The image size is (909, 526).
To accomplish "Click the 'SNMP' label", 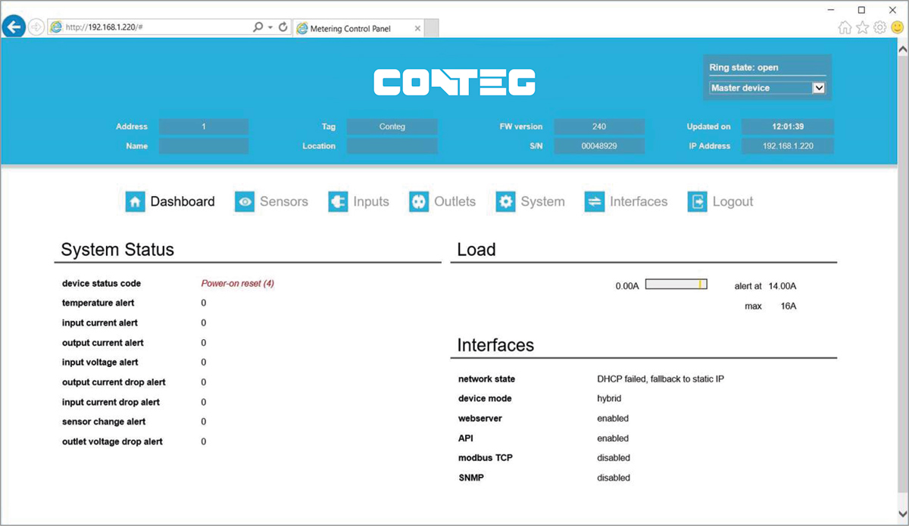I will point(470,478).
